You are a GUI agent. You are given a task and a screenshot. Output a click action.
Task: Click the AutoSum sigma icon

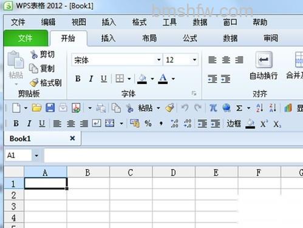pyautogui.click(x=239, y=108)
